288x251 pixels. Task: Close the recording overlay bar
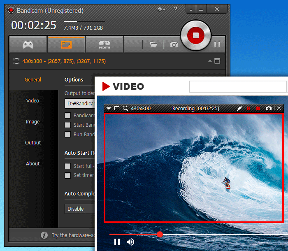(279, 108)
